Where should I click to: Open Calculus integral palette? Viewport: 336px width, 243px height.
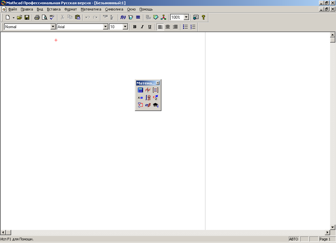click(x=148, y=98)
